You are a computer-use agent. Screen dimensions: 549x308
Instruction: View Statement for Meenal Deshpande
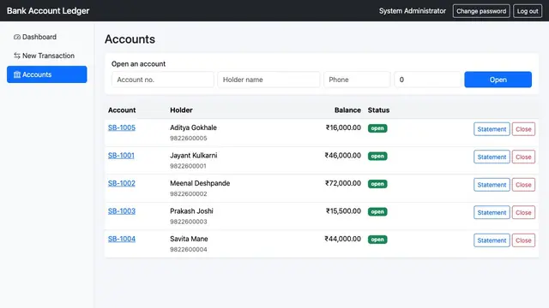[492, 185]
